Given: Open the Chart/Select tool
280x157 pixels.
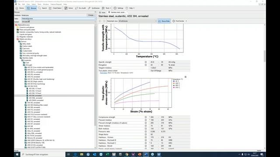Looking at the screenshot, I should click(x=55, y=8).
